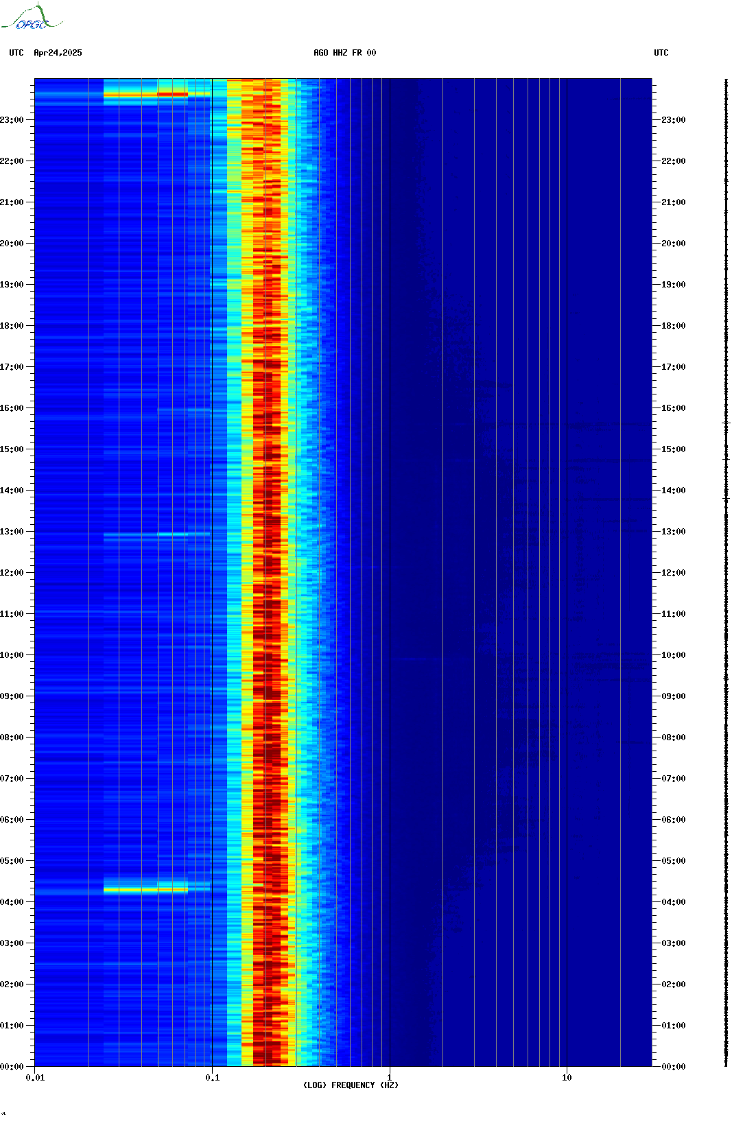The image size is (756, 1121).
Task: Click the left axis 20:00 label
Action: pos(12,244)
